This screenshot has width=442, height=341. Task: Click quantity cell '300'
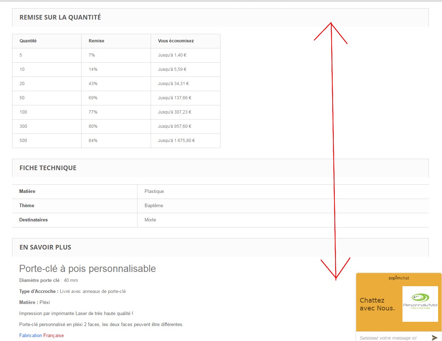pyautogui.click(x=47, y=126)
